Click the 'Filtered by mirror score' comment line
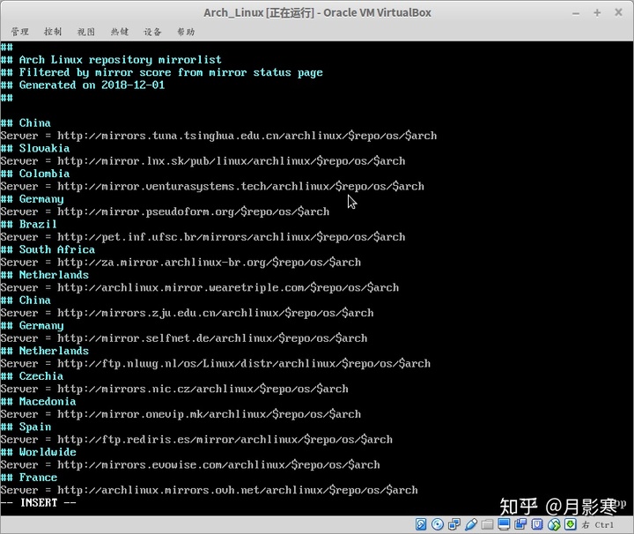This screenshot has width=634, height=534. click(x=162, y=72)
